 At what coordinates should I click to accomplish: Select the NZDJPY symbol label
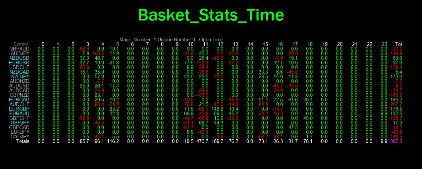click(20, 77)
